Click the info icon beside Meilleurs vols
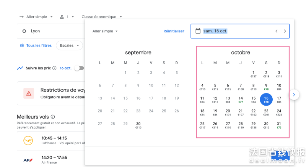 53,117
